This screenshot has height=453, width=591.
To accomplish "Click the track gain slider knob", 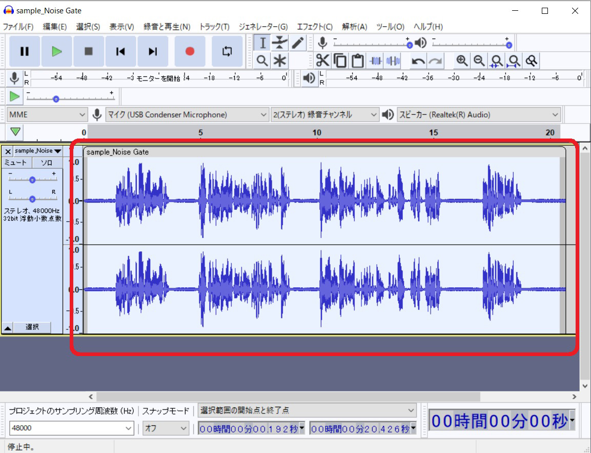I will (x=32, y=180).
